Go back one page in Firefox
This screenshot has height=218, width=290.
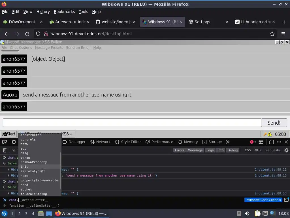7,34
